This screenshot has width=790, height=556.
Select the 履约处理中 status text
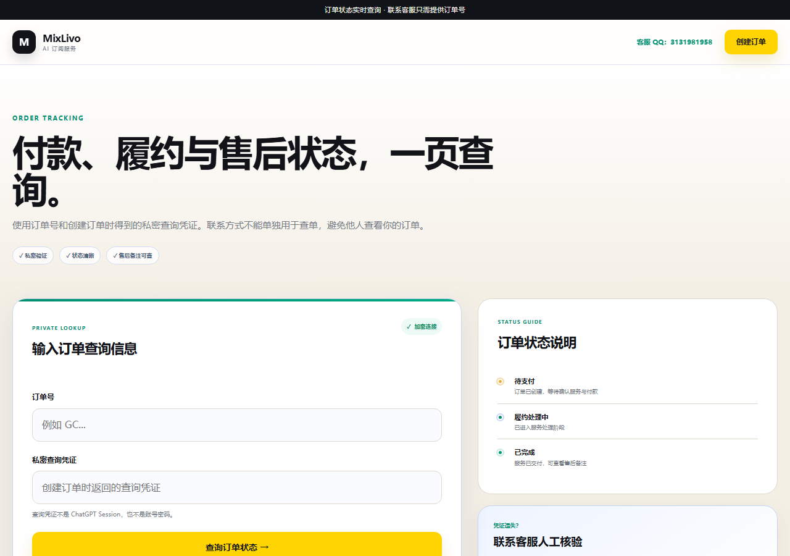[531, 417]
